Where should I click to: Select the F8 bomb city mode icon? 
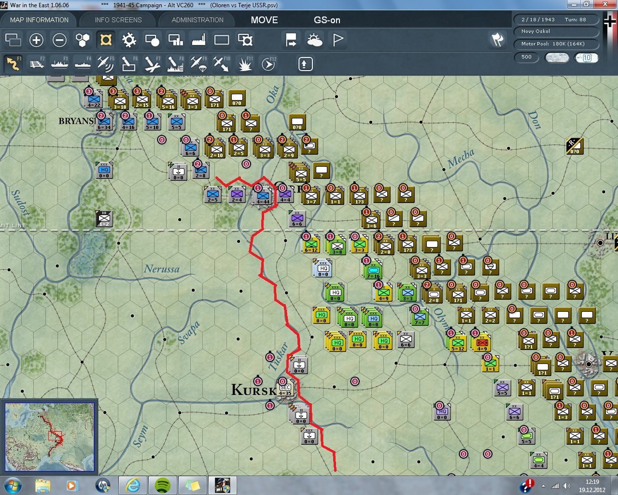[175, 64]
